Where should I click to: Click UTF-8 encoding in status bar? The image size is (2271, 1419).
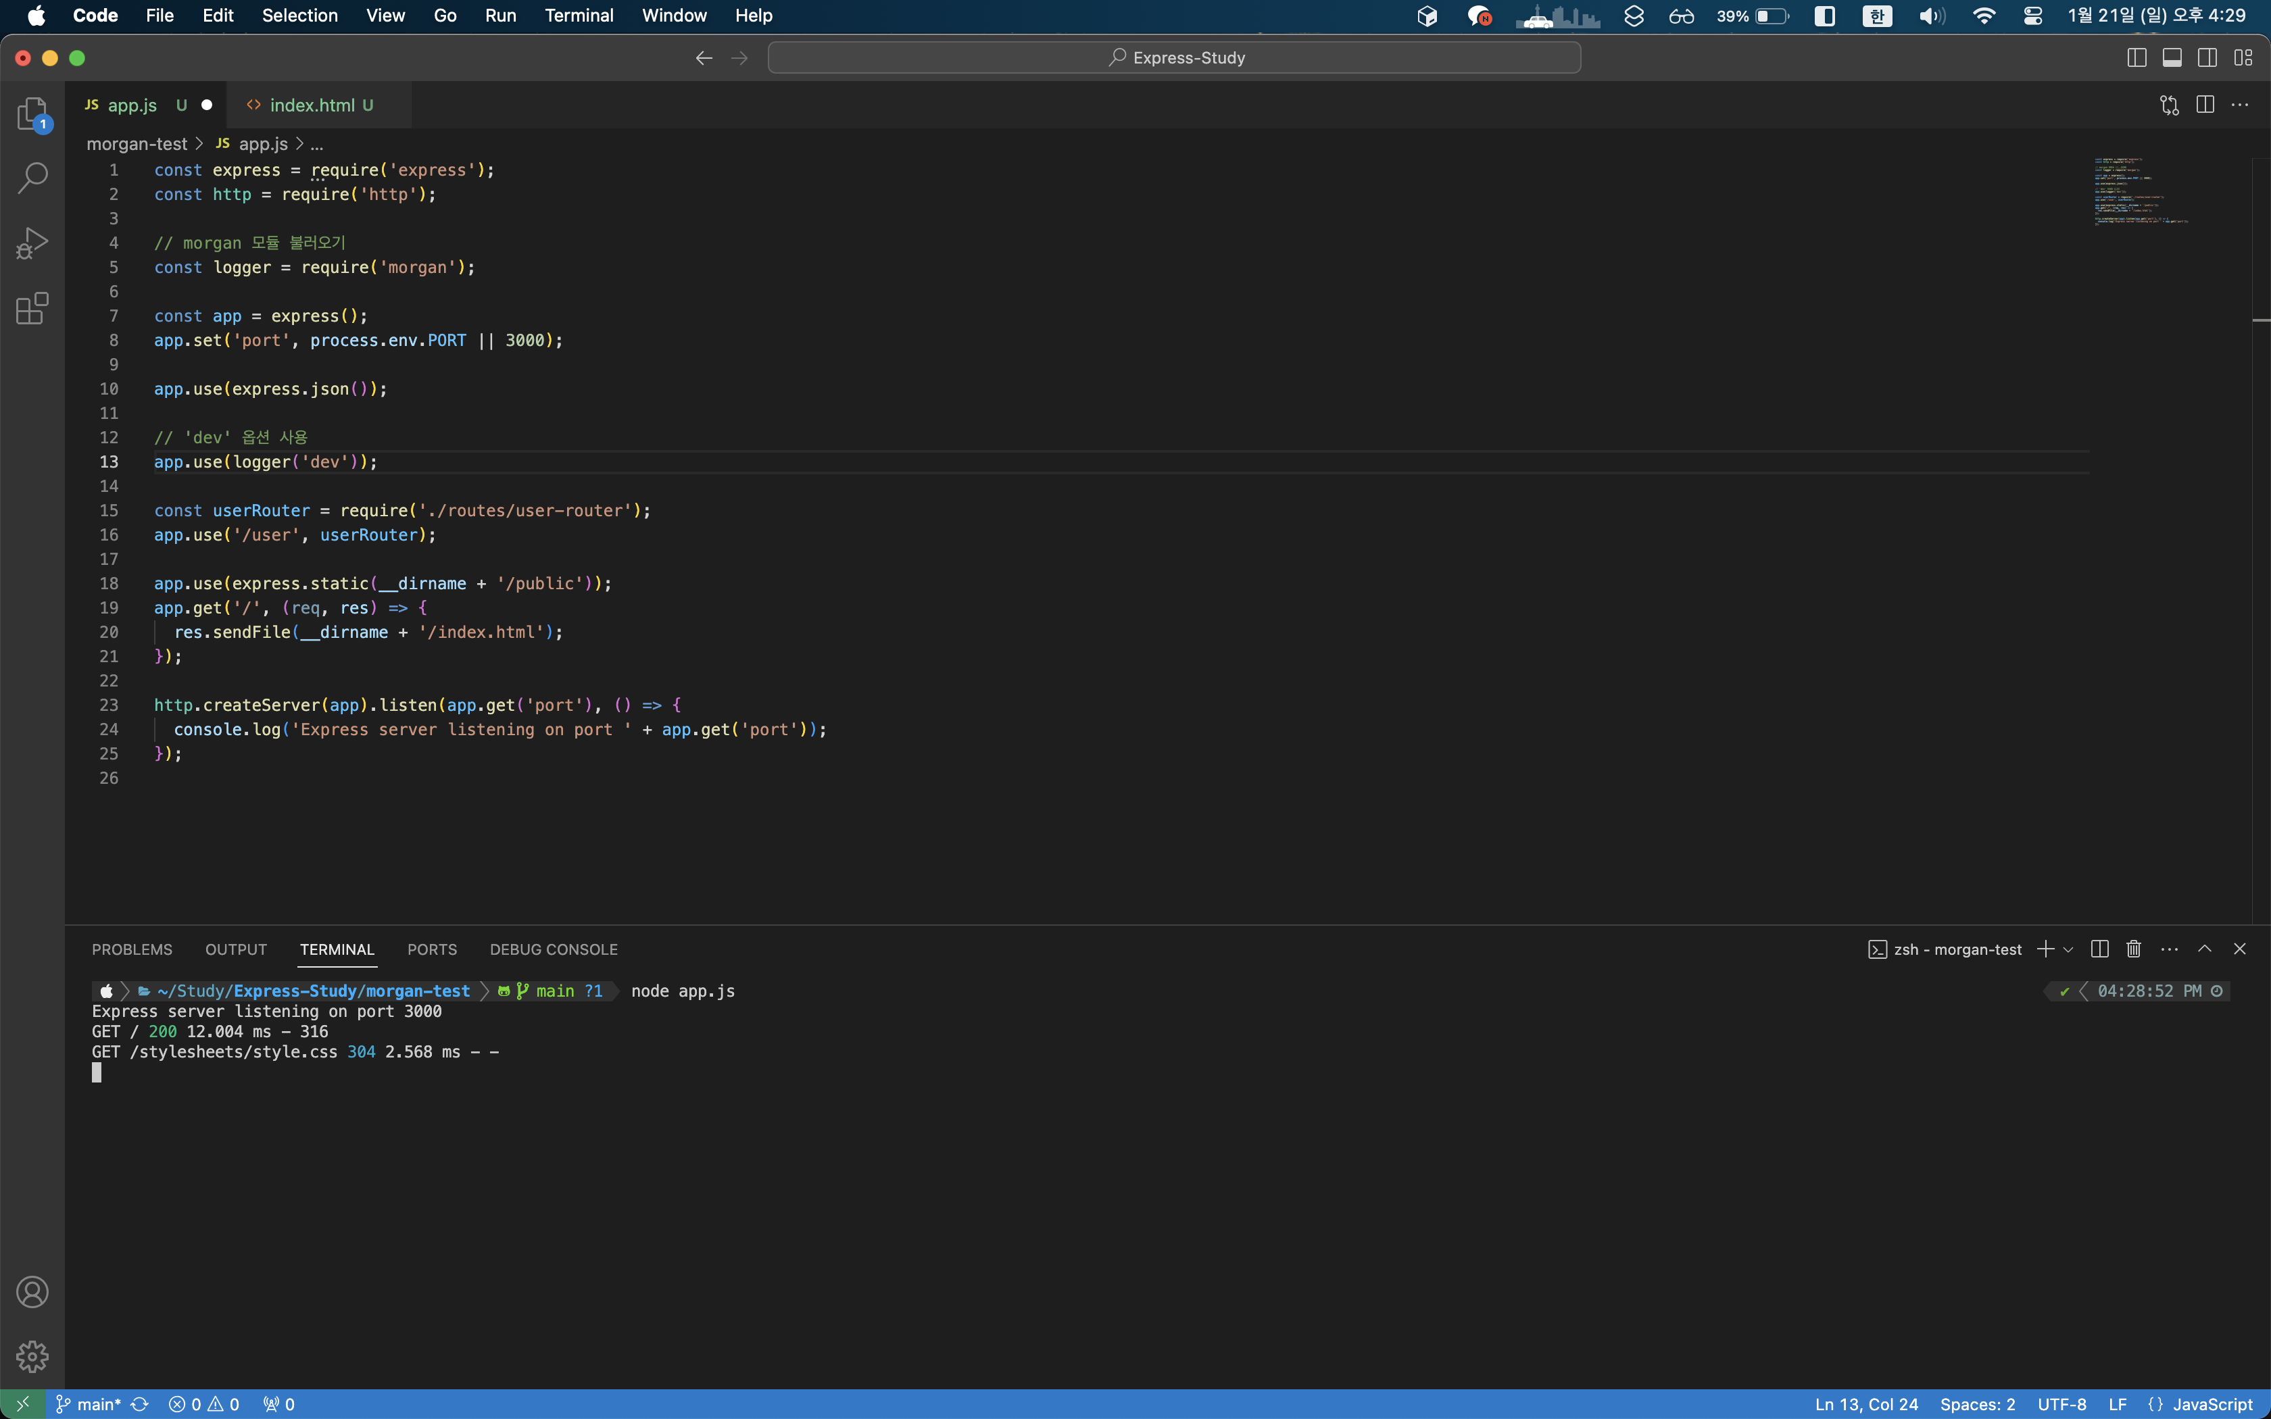2061,1404
